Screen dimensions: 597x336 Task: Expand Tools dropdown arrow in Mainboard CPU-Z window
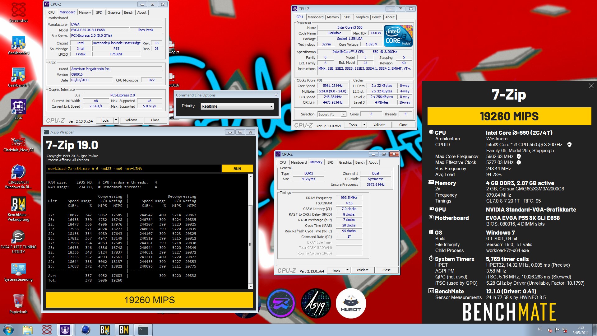(x=116, y=120)
